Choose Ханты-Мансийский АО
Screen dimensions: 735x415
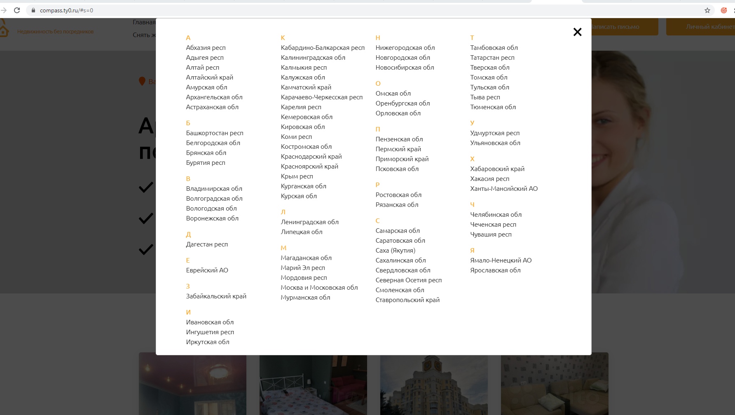coord(504,189)
